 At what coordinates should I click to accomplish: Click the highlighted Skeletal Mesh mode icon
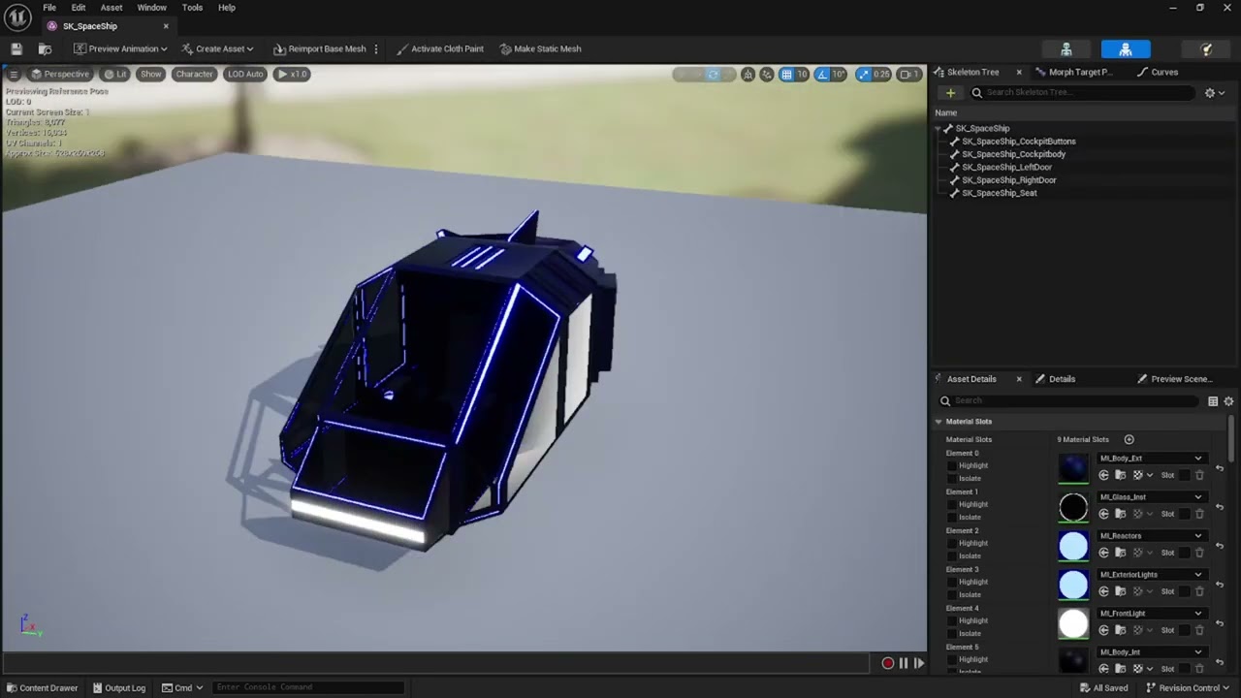coord(1126,49)
